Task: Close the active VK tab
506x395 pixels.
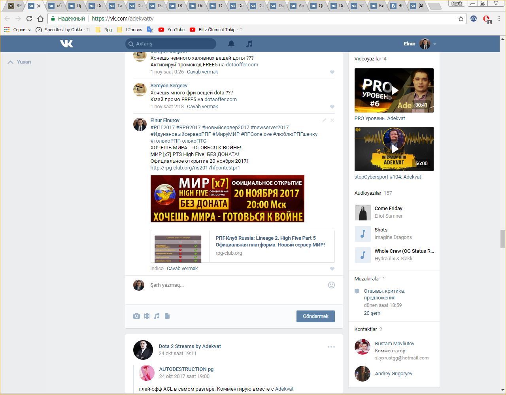Action: click(x=39, y=6)
